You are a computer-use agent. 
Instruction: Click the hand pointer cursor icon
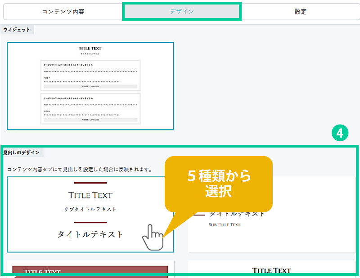pyautogui.click(x=152, y=237)
